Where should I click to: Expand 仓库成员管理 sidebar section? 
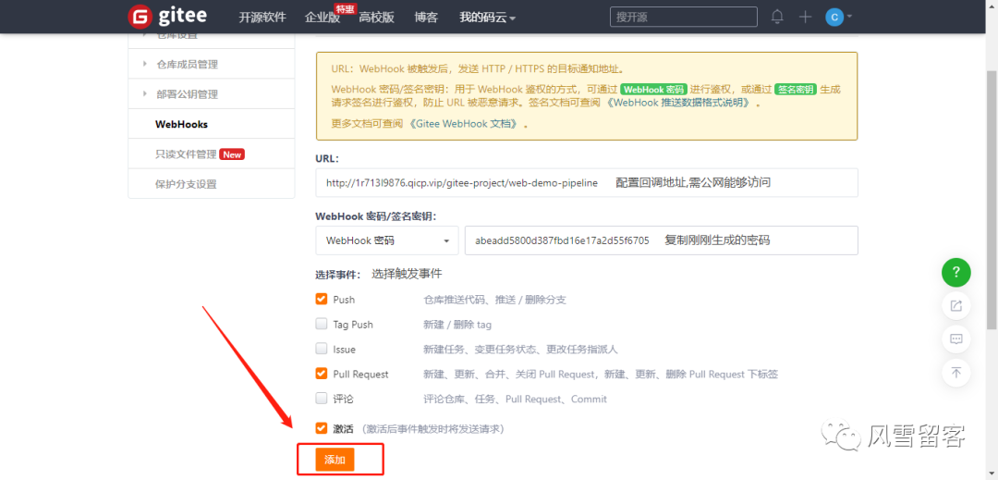[x=212, y=65]
